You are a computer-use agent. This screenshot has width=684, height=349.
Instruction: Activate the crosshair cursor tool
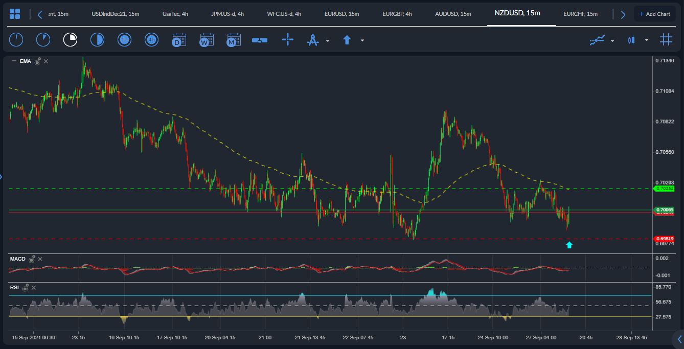288,39
